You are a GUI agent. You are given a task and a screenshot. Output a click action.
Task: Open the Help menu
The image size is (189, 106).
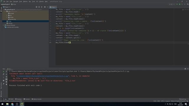click(46, 1)
